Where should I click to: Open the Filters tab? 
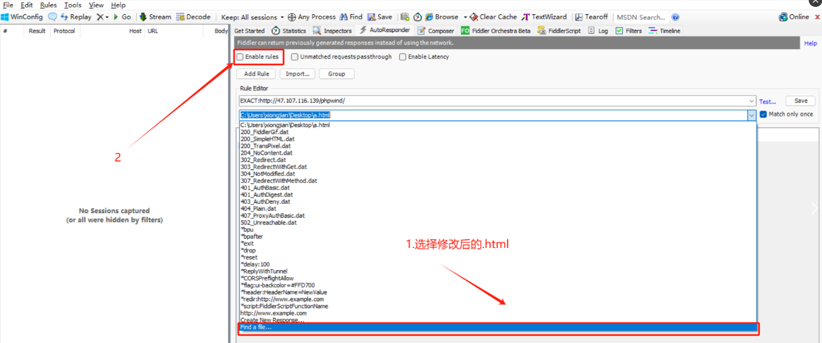coord(629,31)
